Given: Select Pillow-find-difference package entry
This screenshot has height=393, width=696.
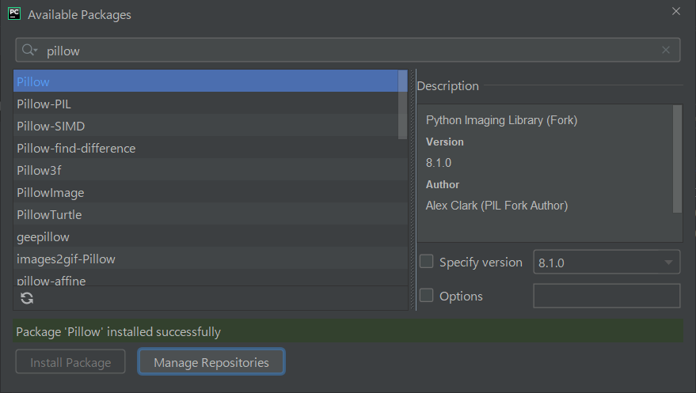Looking at the screenshot, I should click(206, 148).
